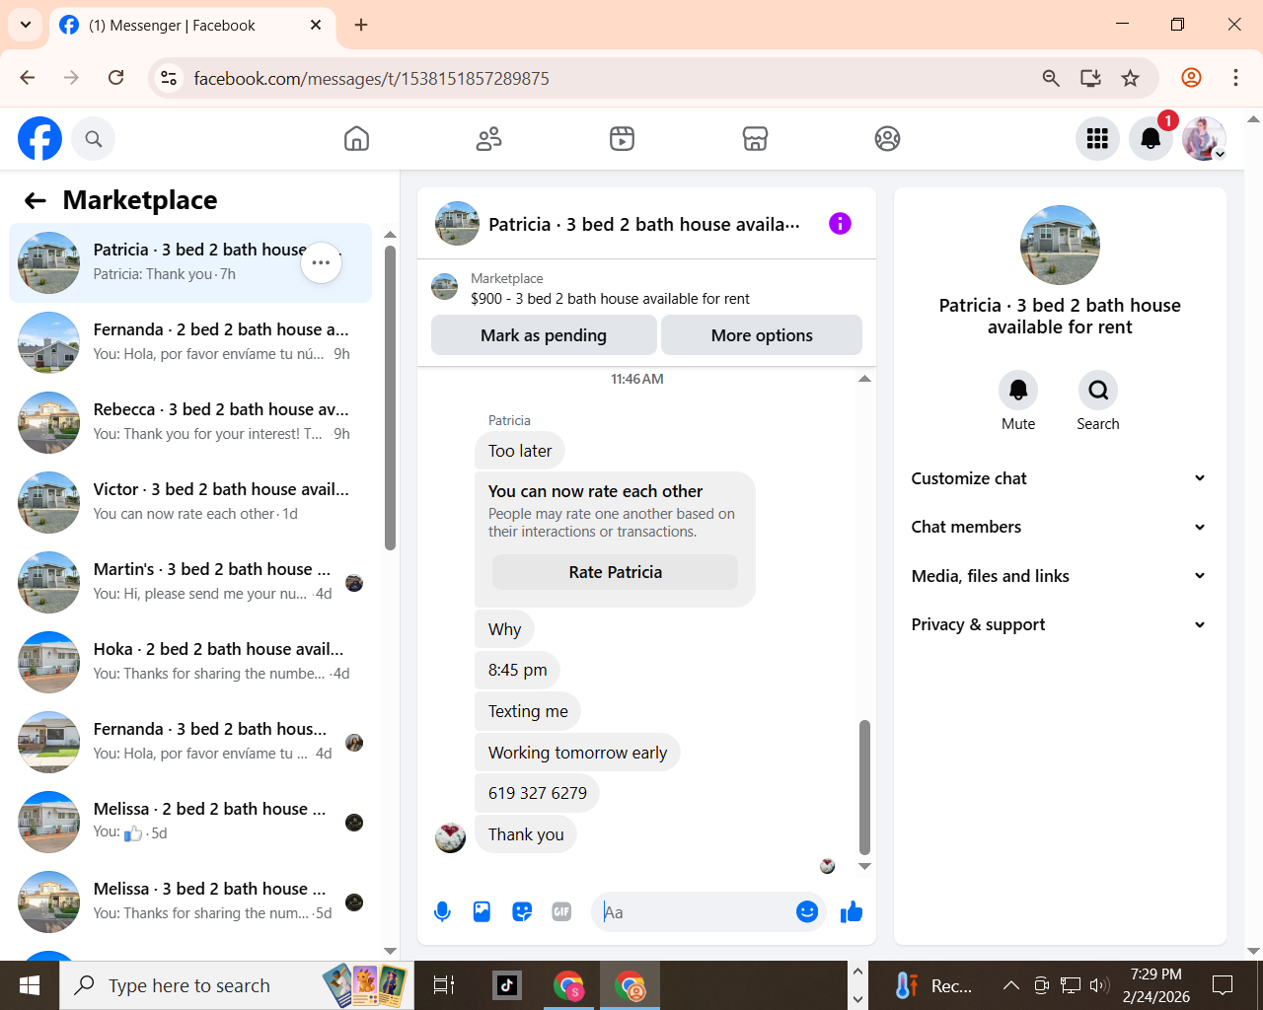Open Hoka 2 bed 2 bath conversation
The width and height of the screenshot is (1263, 1010).
click(x=190, y=662)
